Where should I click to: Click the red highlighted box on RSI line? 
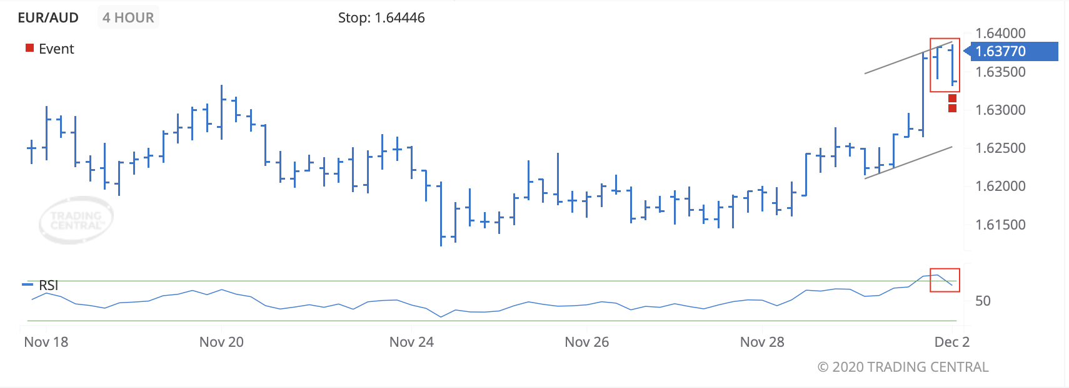point(945,280)
